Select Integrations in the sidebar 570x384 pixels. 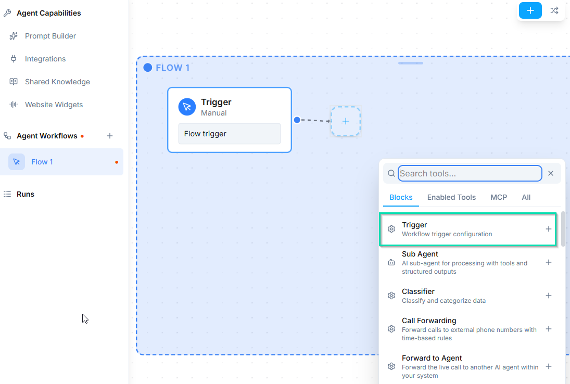tap(45, 58)
